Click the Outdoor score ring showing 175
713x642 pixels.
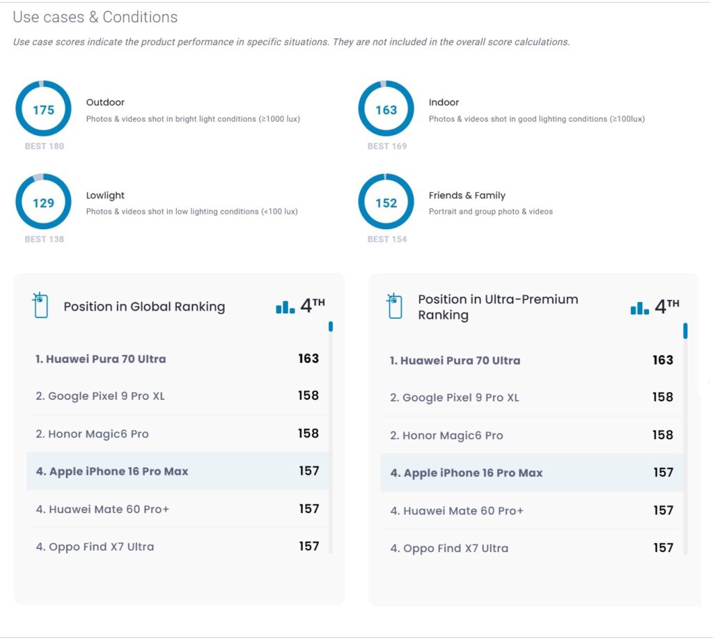point(43,109)
